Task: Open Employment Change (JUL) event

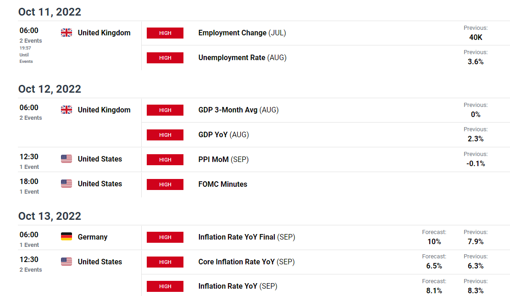Action: pyautogui.click(x=242, y=33)
